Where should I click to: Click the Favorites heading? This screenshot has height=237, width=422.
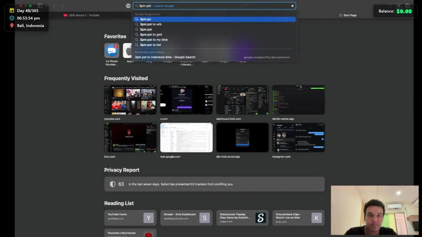point(115,37)
